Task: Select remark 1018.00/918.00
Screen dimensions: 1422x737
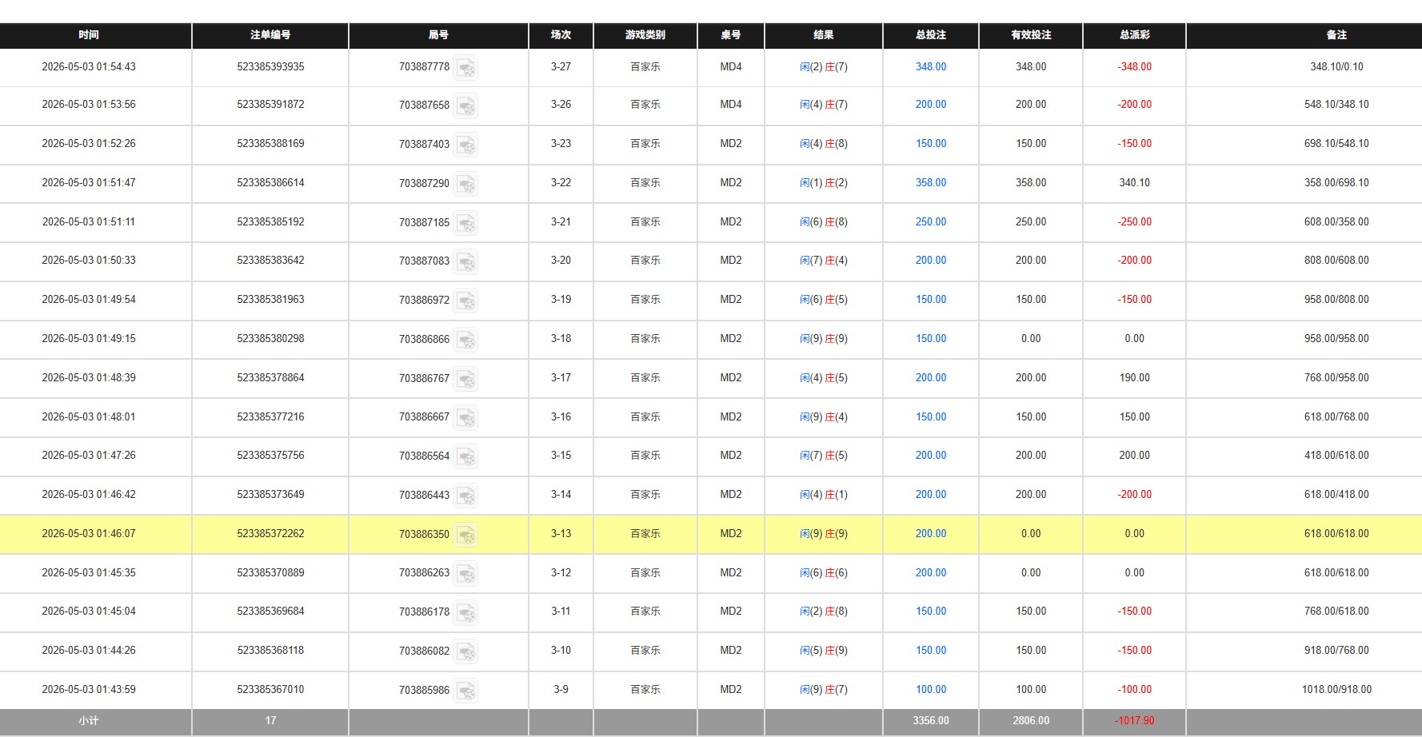Action: (1336, 690)
